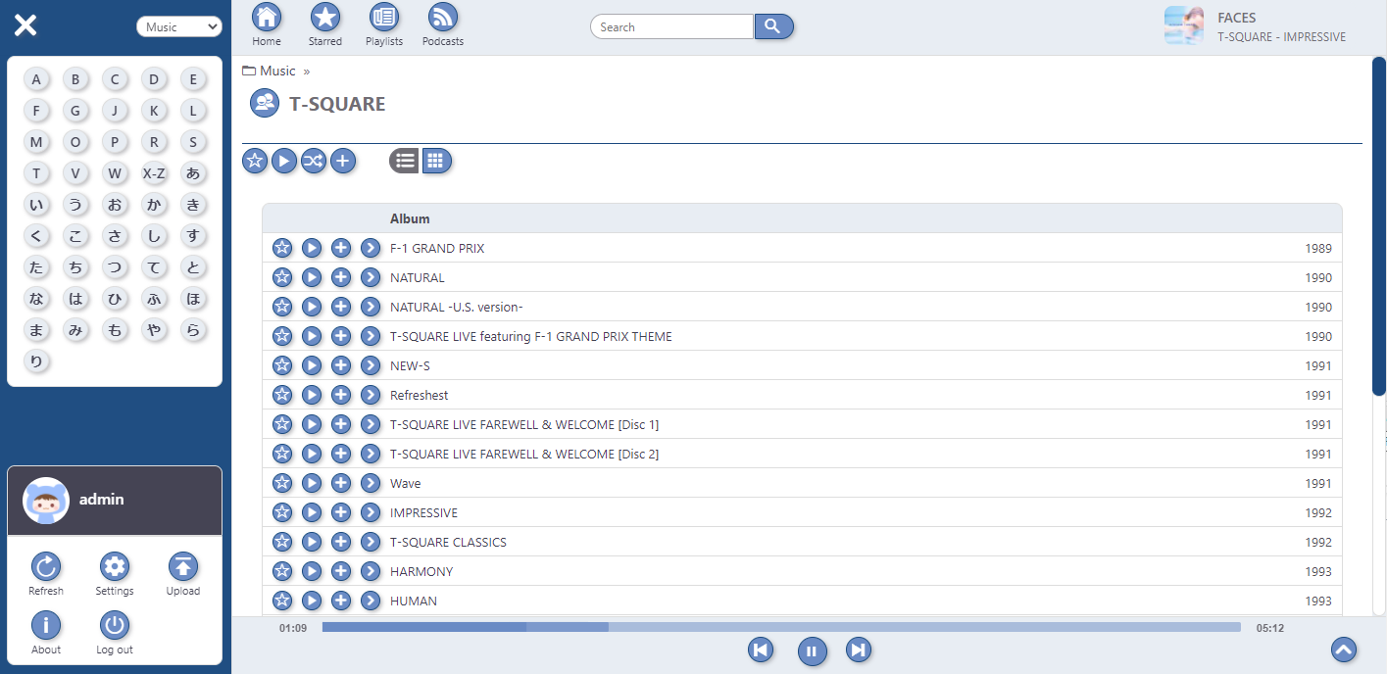Switch to grid view

pos(436,161)
